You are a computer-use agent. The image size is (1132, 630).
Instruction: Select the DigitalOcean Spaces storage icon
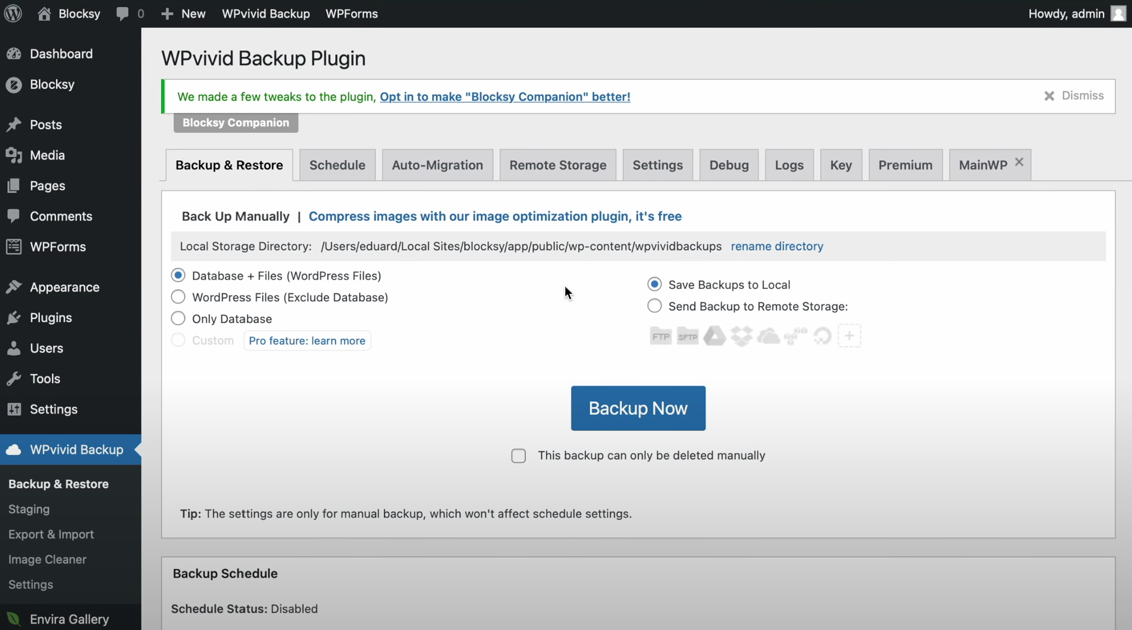pos(822,337)
